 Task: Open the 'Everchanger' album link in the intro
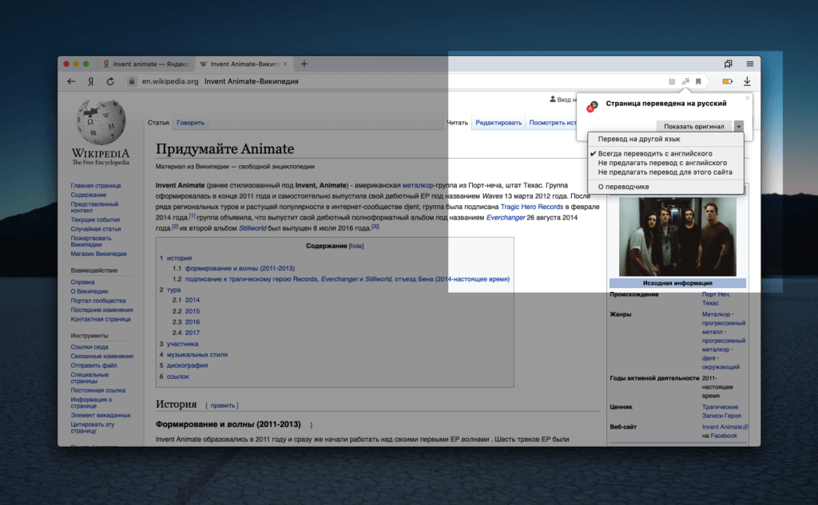[506, 218]
